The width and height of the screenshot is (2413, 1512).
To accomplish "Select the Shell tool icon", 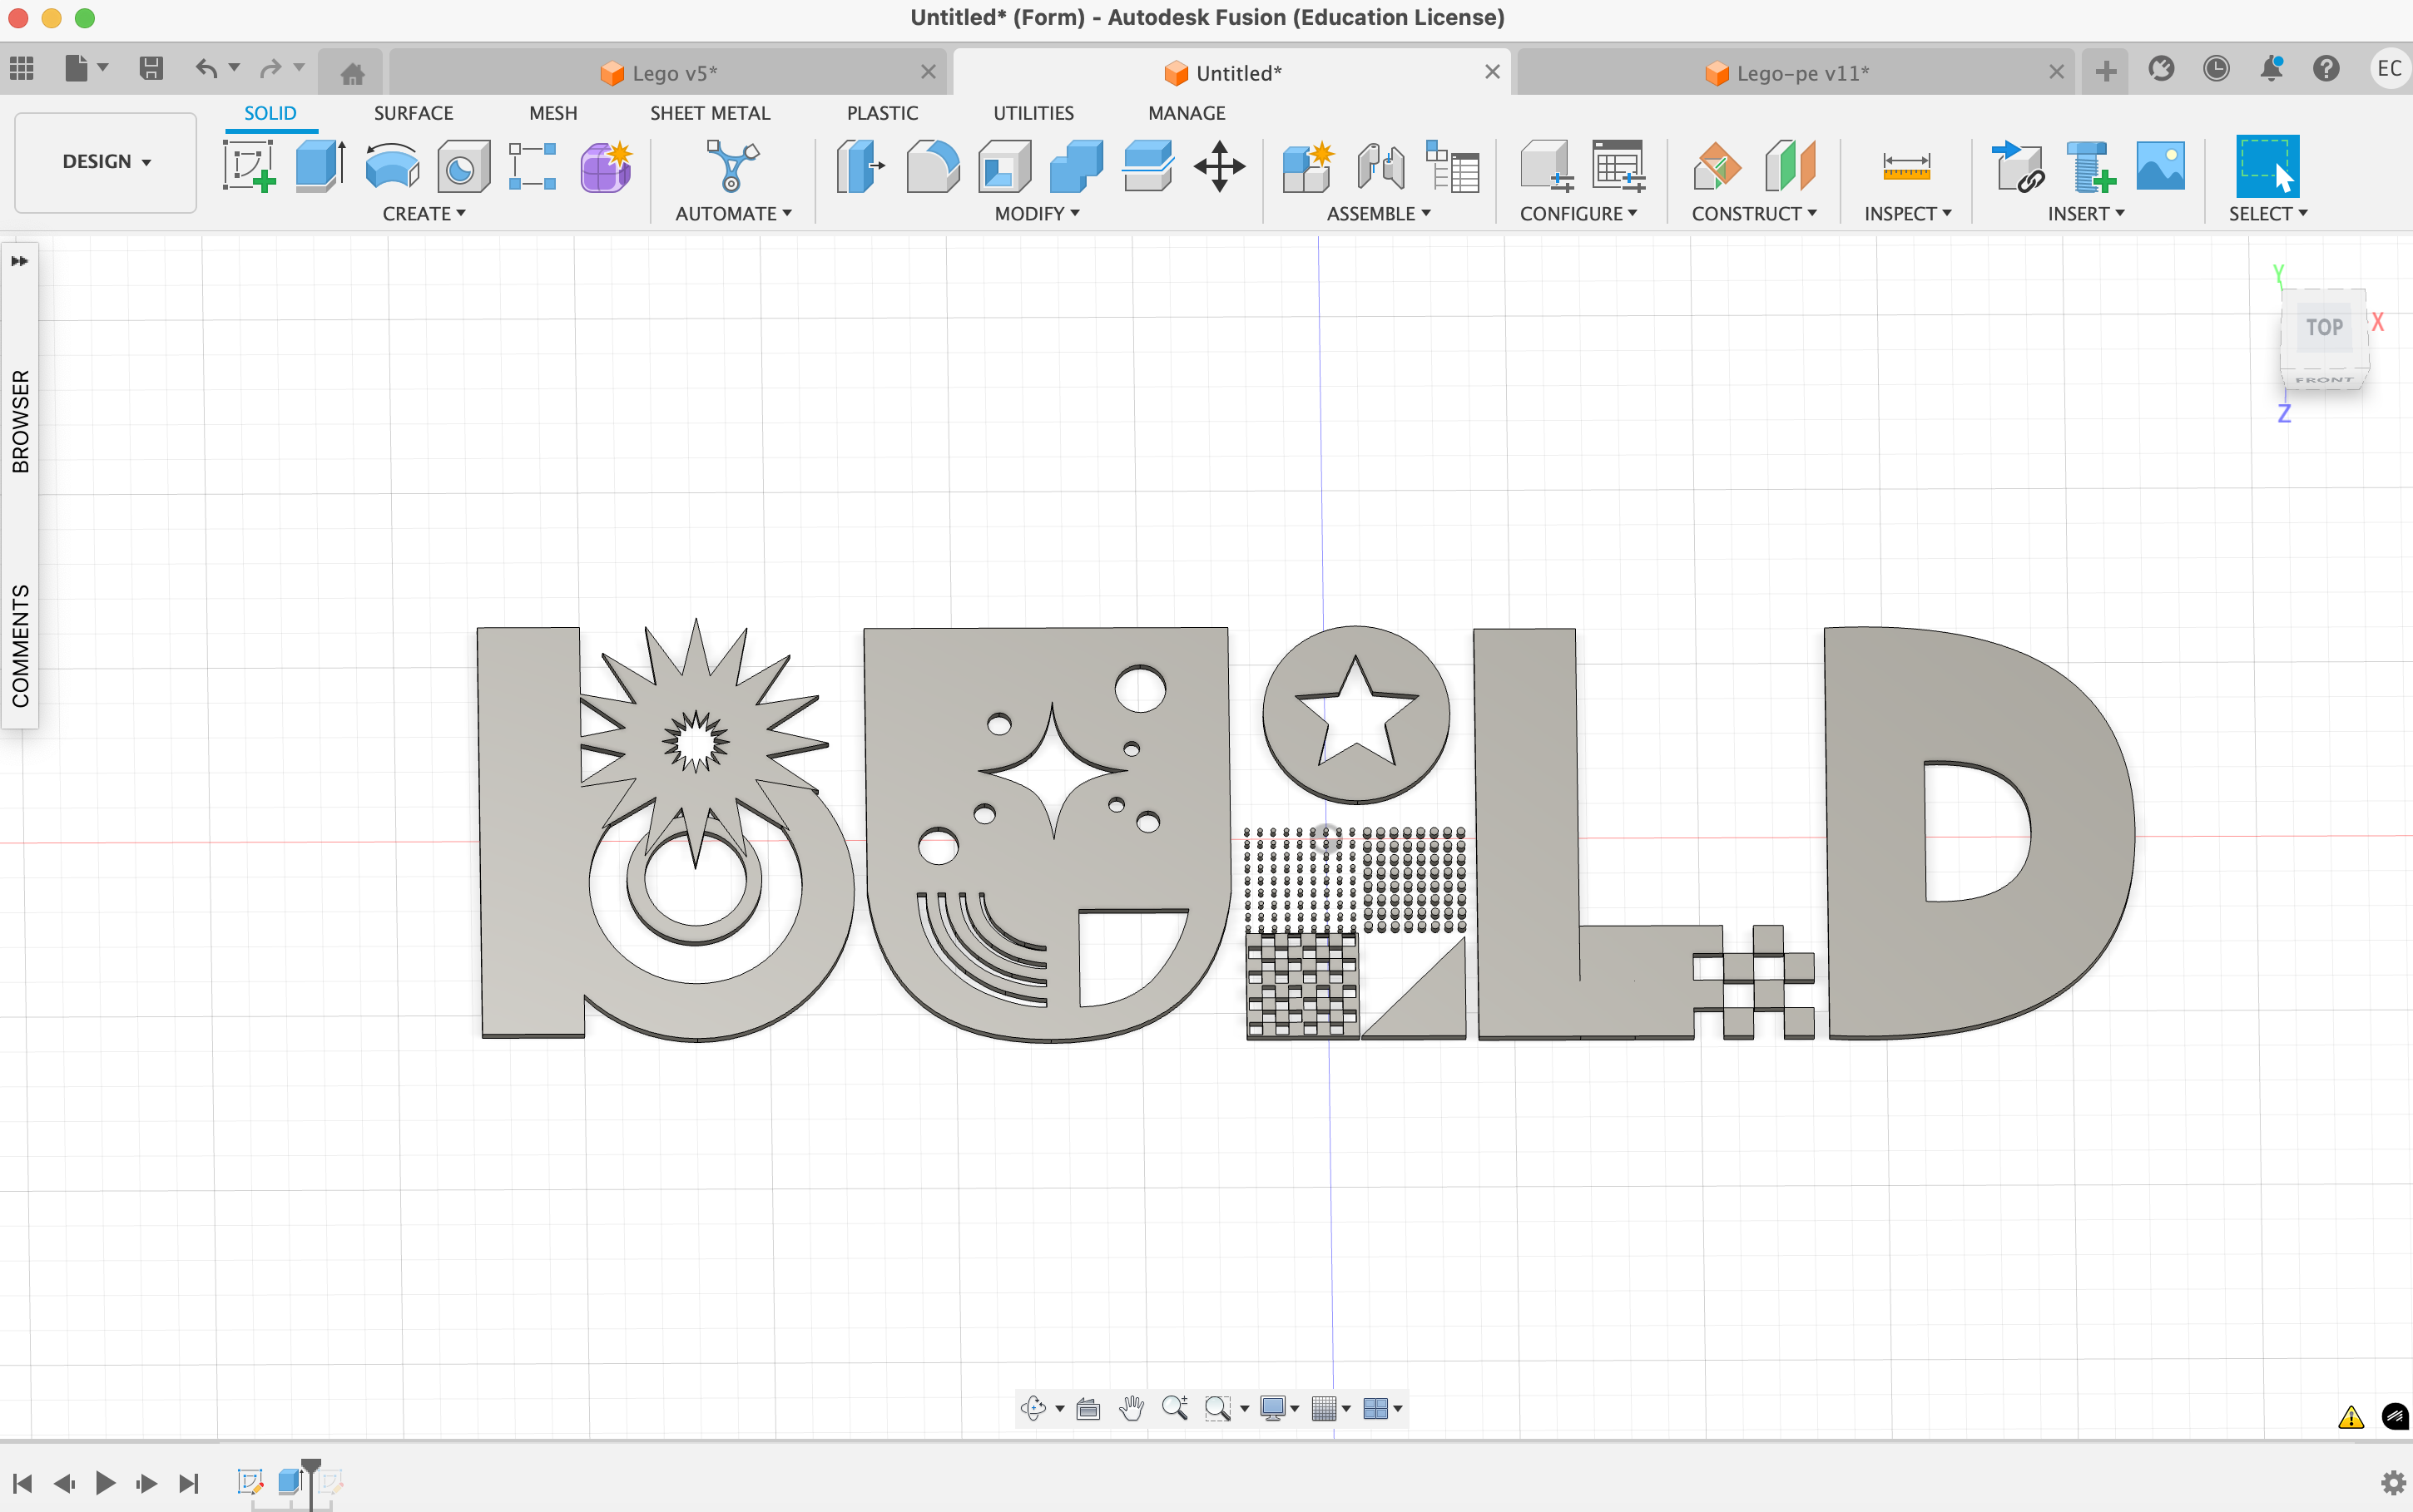I will coord(1004,166).
